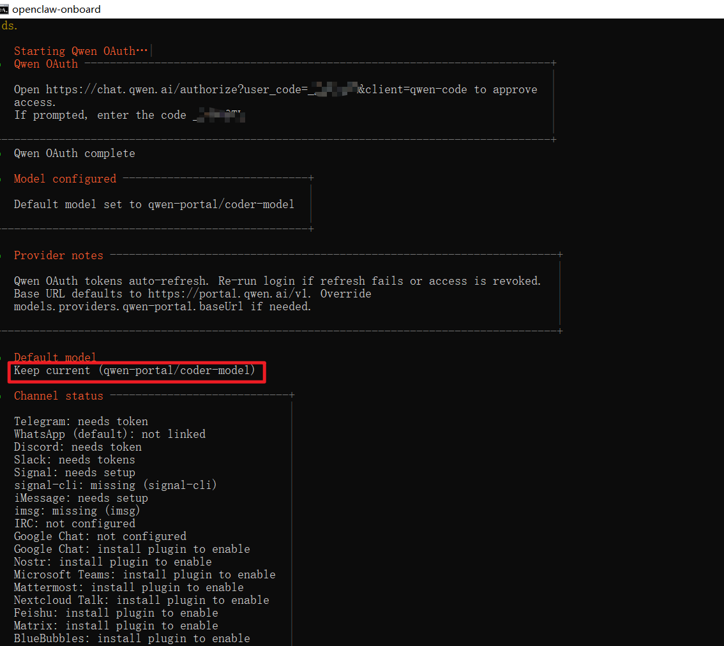724x646 pixels.
Task: Click 'Telegram: needs token' status line
Action: (x=81, y=421)
